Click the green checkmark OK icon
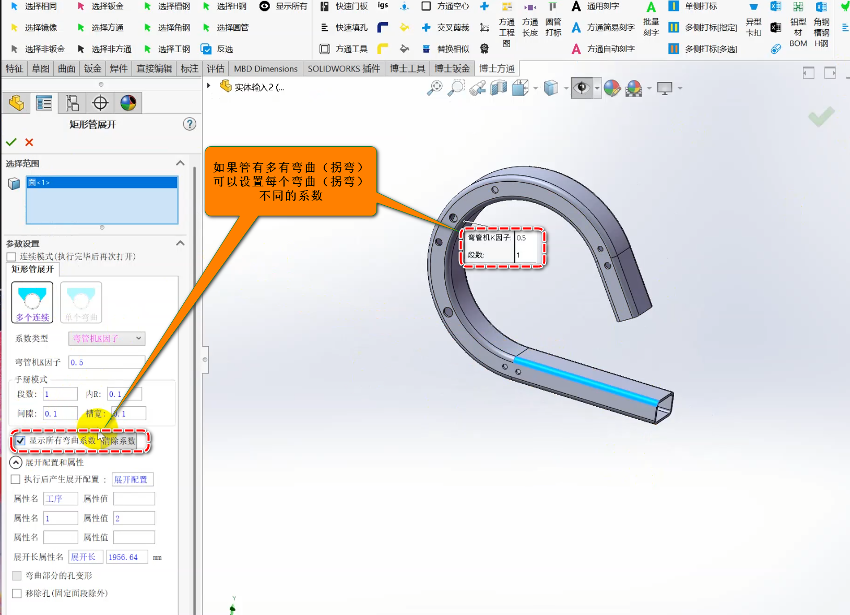The image size is (850, 615). point(11,142)
